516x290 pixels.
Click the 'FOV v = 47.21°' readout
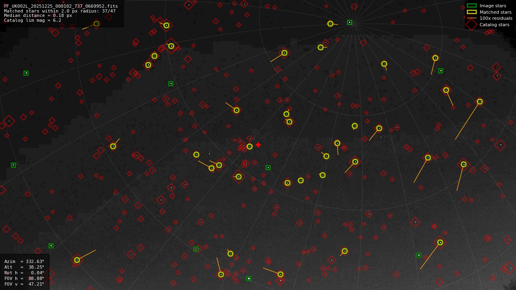(x=24, y=284)
